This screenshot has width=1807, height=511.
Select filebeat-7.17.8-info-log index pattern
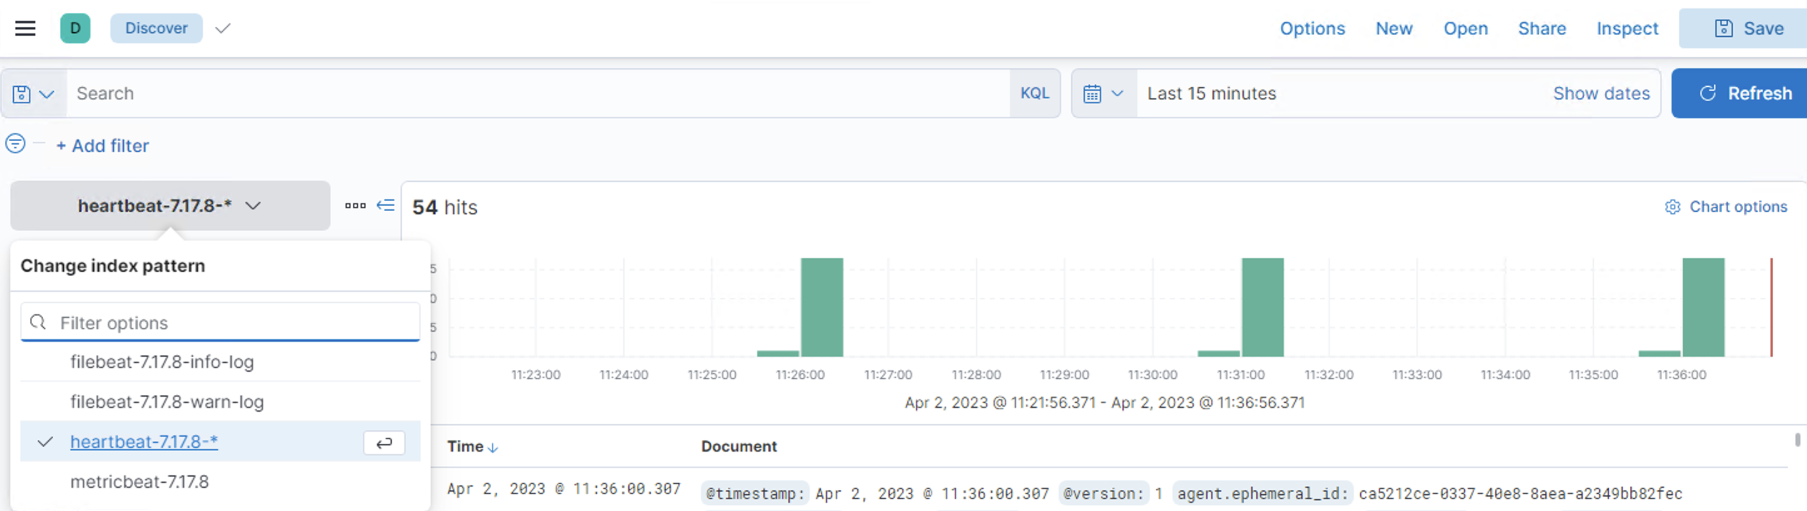[220, 362]
